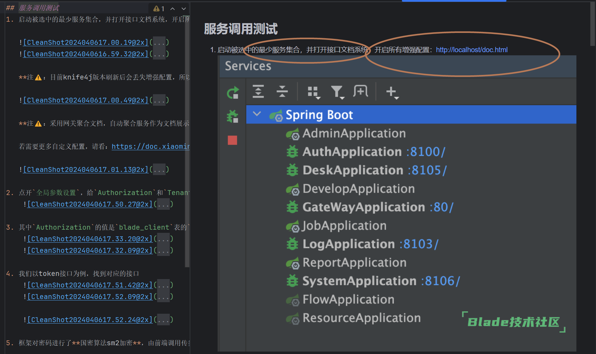Select ResourceApplication in Services tree
This screenshot has height=354, width=596.
362,318
